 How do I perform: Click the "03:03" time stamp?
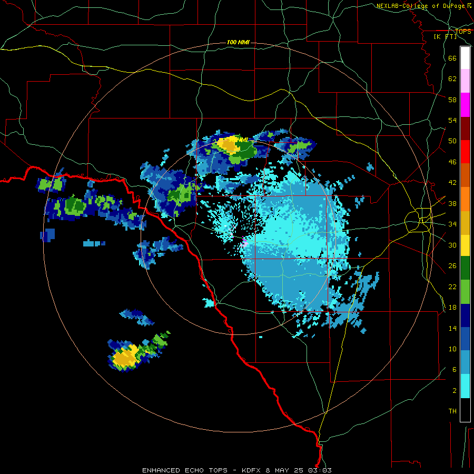pos(320,470)
